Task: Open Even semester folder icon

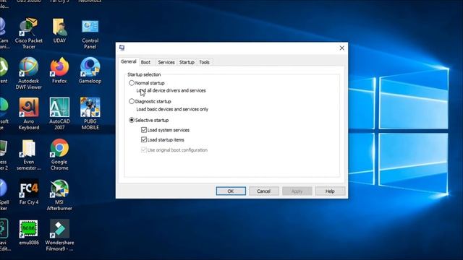Action: click(29, 155)
